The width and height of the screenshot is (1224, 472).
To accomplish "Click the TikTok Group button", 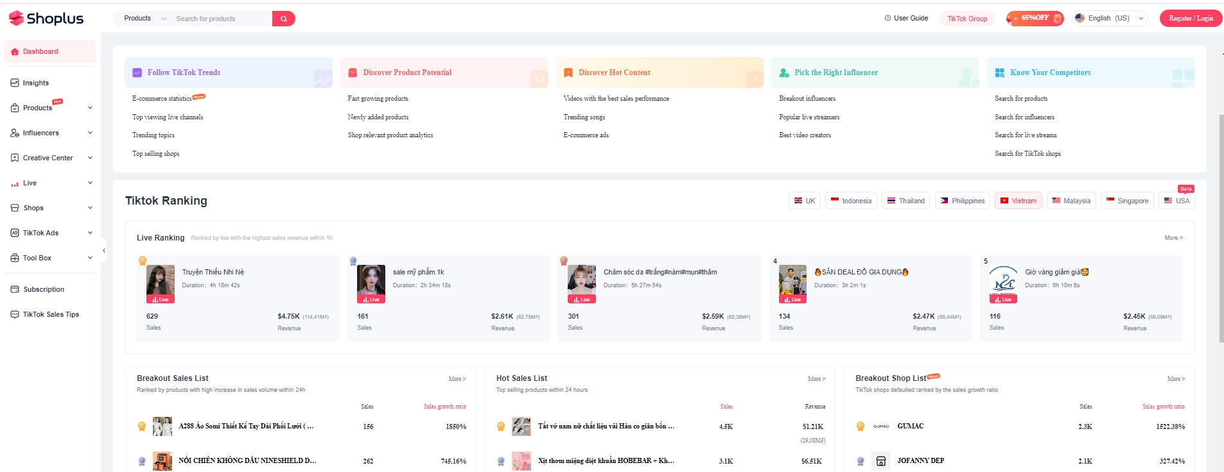I will 967,19.
